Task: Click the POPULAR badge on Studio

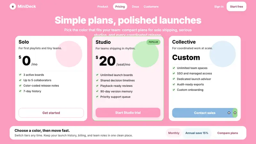Action: pyautogui.click(x=153, y=42)
